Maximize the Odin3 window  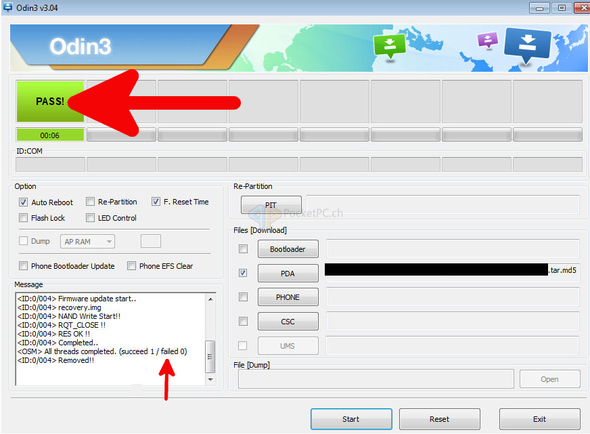562,8
